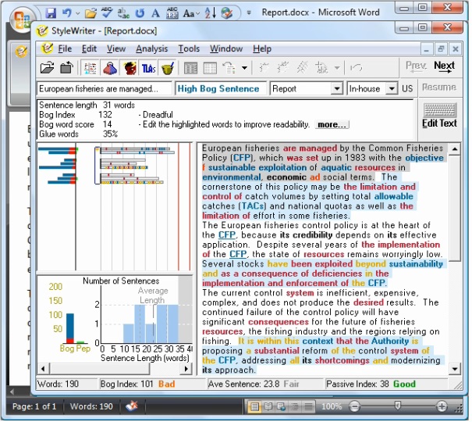This screenshot has width=472, height=422.
Task: Click the red-blue pile statistics icon
Action: pyautogui.click(x=110, y=68)
